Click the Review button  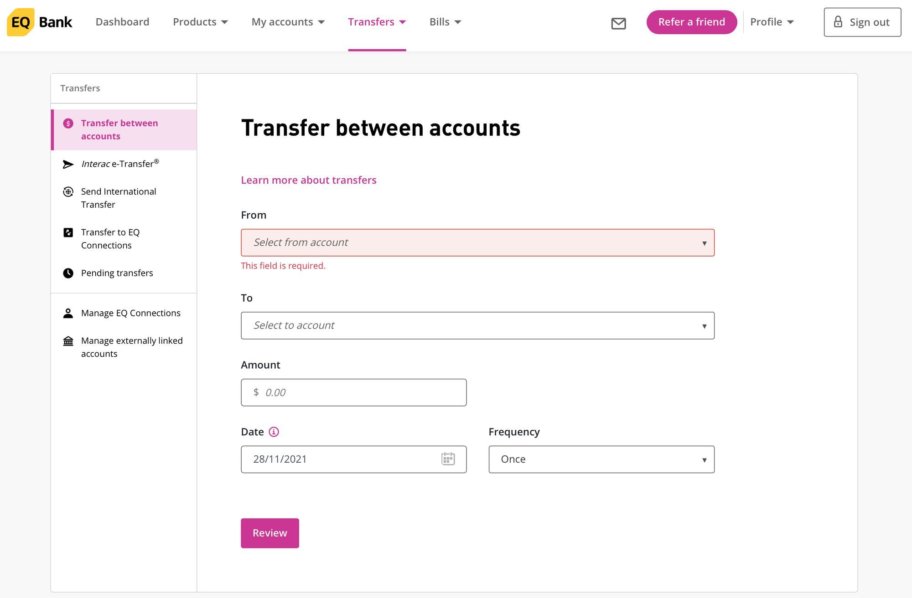270,533
